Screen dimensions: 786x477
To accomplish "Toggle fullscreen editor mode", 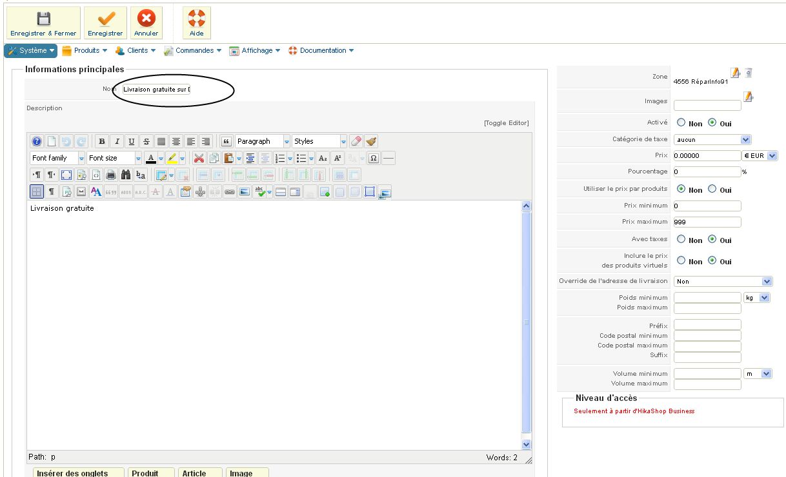I will (x=66, y=175).
